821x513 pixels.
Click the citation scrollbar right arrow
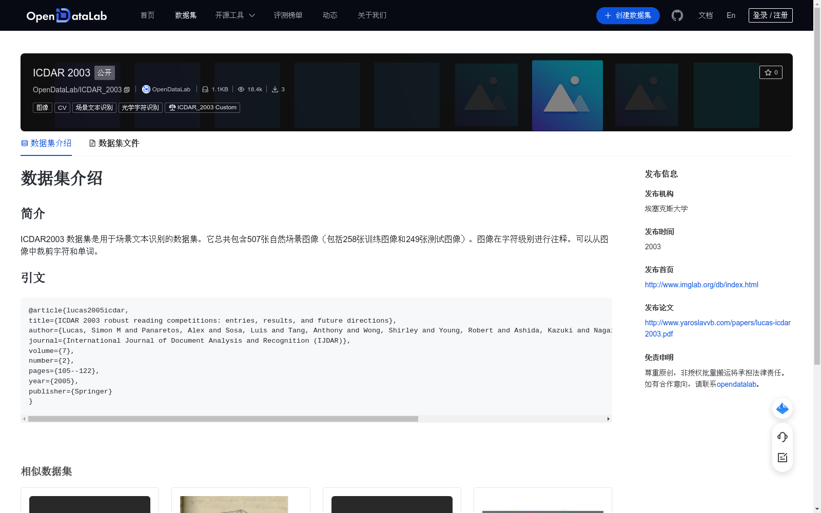(609, 419)
